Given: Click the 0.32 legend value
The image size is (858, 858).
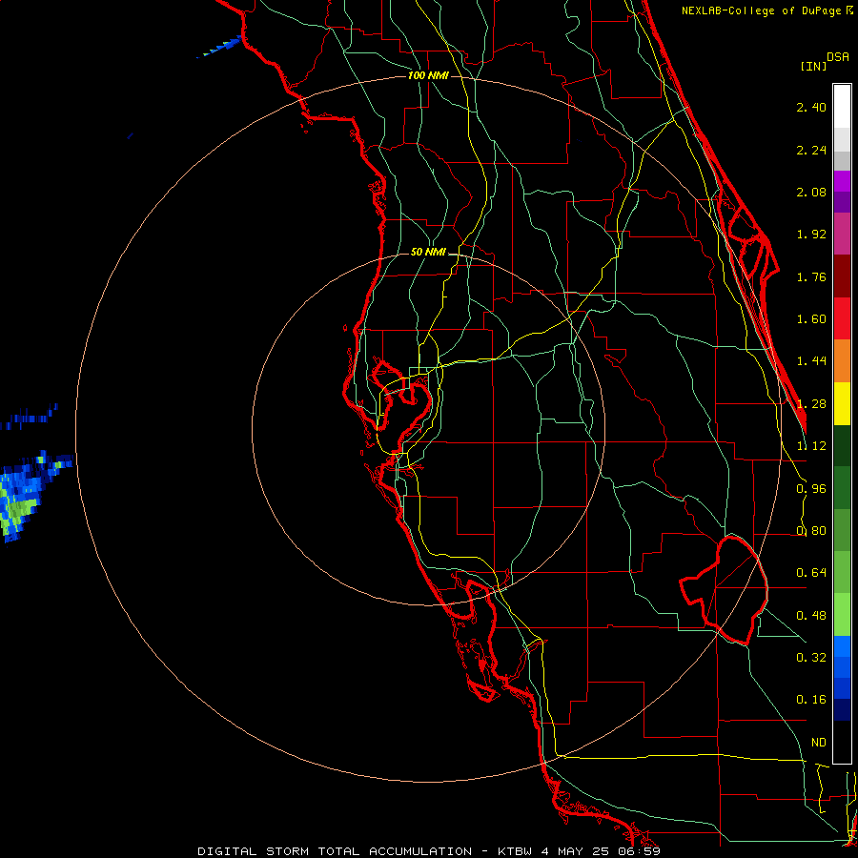Looking at the screenshot, I should click(x=811, y=657).
